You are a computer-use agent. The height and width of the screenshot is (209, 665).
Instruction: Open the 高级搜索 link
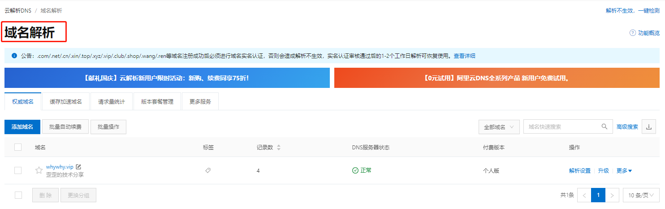click(627, 127)
